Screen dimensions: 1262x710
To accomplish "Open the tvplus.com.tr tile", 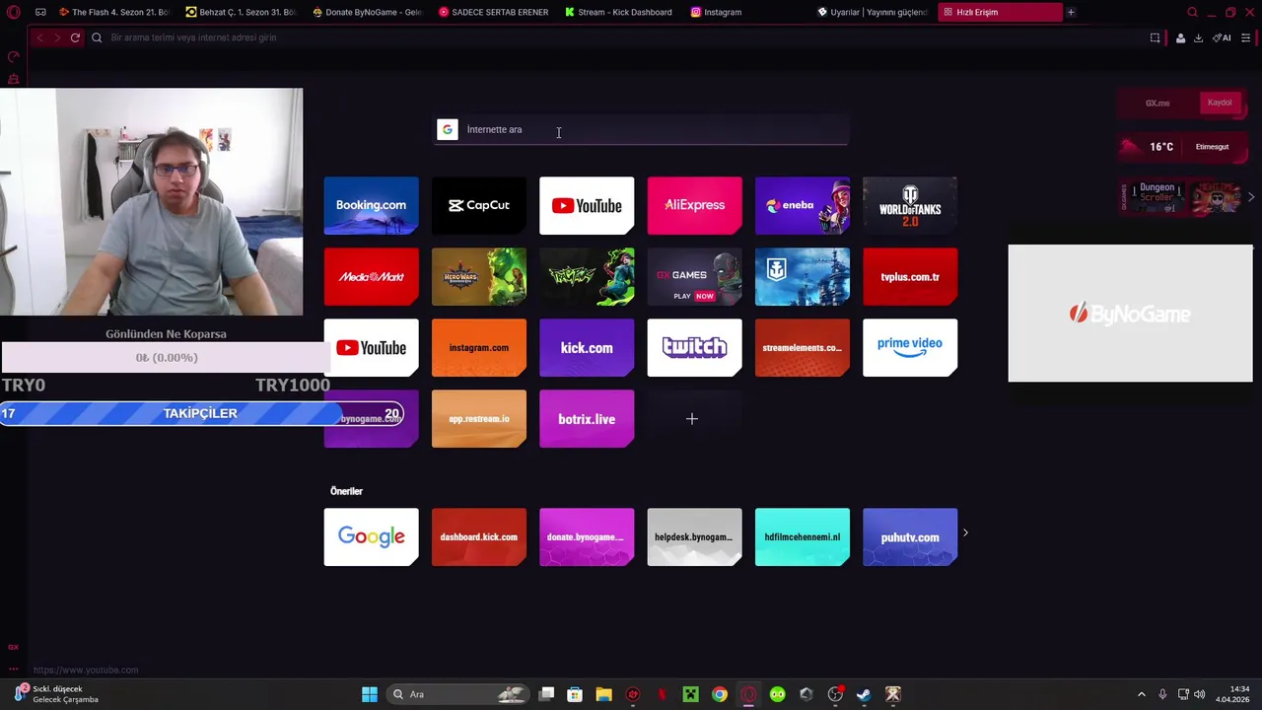I will point(910,276).
